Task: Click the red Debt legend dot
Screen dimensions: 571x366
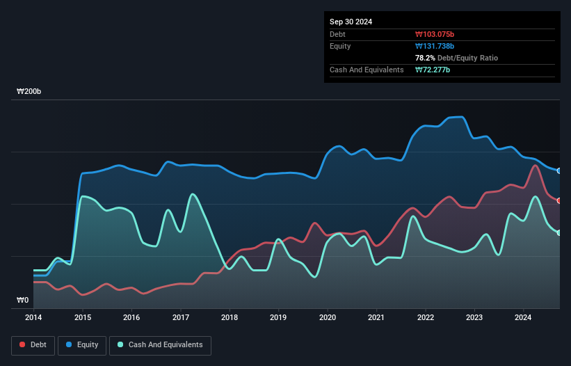Action: pos(23,344)
